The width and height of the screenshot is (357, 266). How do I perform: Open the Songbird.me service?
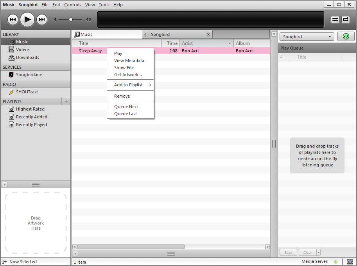coord(36,75)
